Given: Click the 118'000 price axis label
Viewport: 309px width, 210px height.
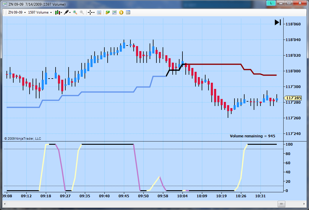Looking at the screenshot, I should (x=293, y=71).
